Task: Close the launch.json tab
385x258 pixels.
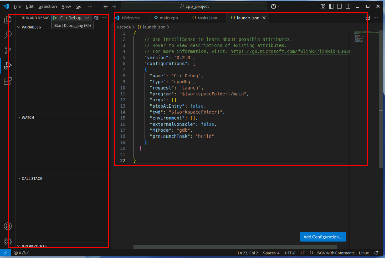Action: point(264,18)
